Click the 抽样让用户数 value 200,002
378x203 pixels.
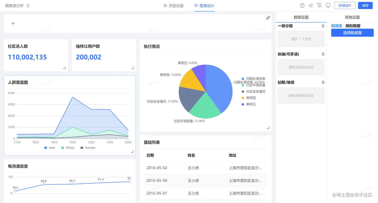click(x=88, y=57)
